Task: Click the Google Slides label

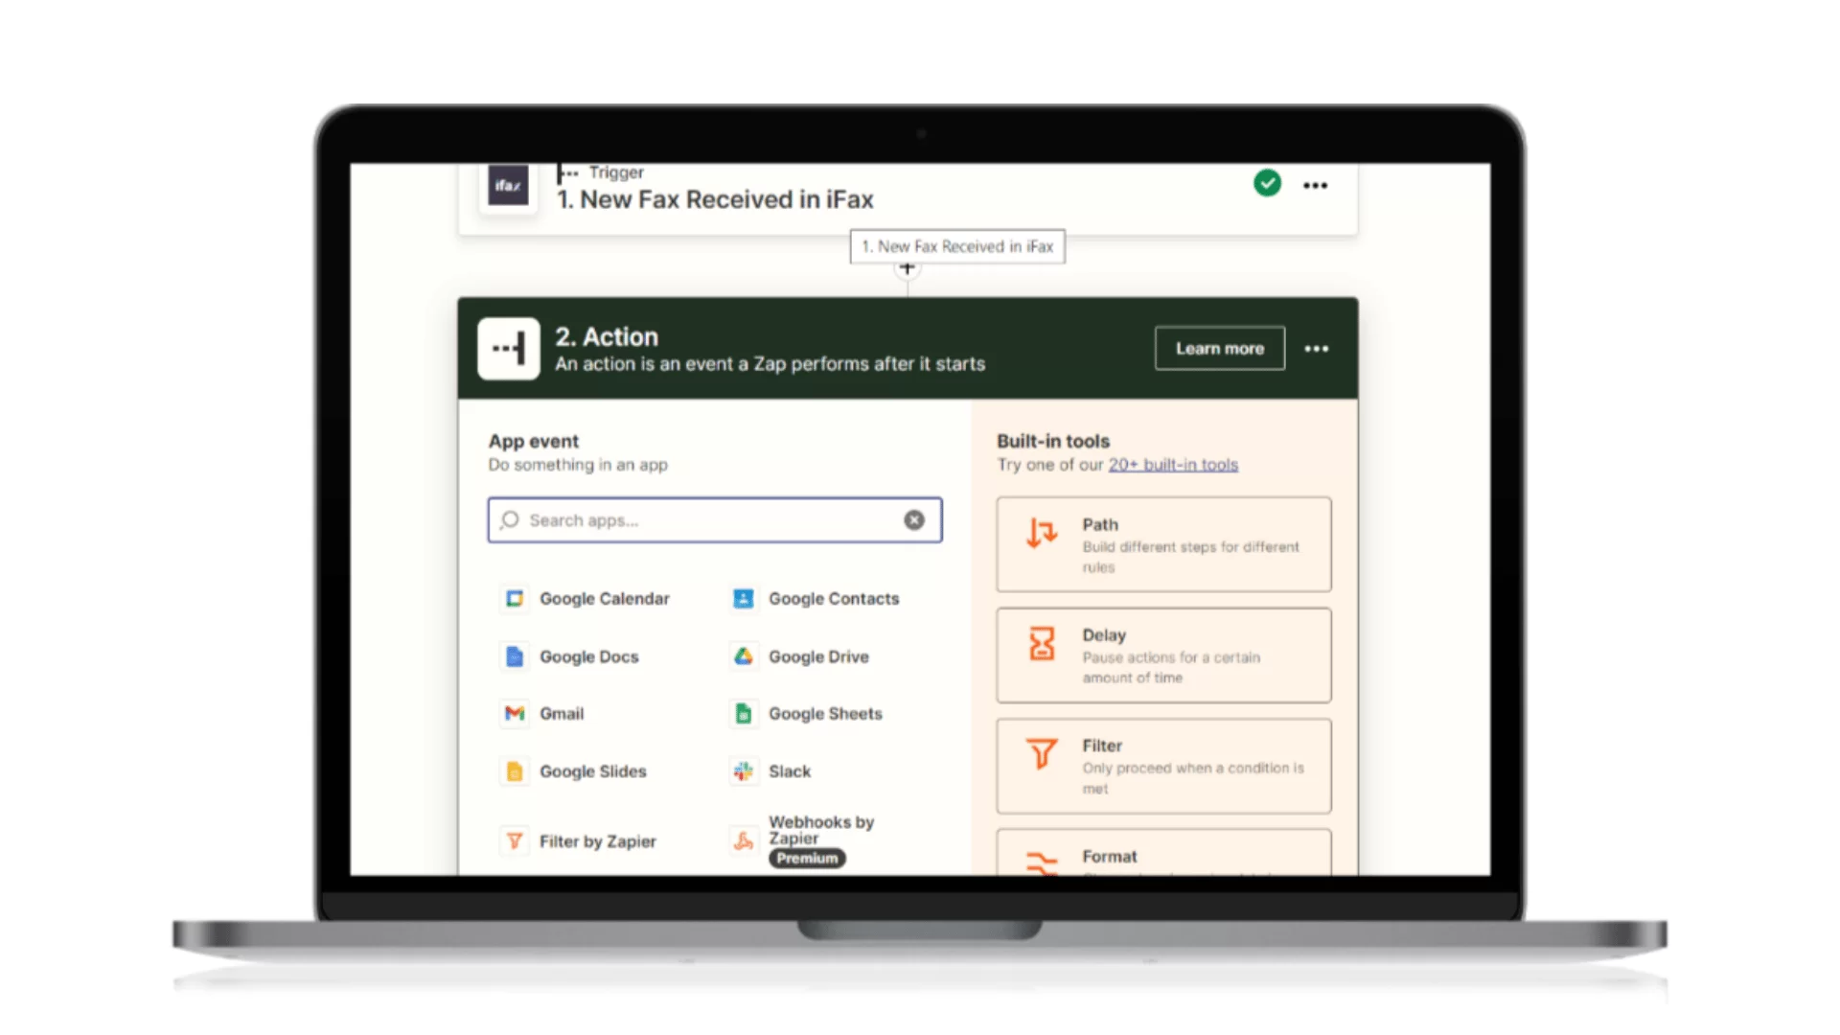Action: 593,771
